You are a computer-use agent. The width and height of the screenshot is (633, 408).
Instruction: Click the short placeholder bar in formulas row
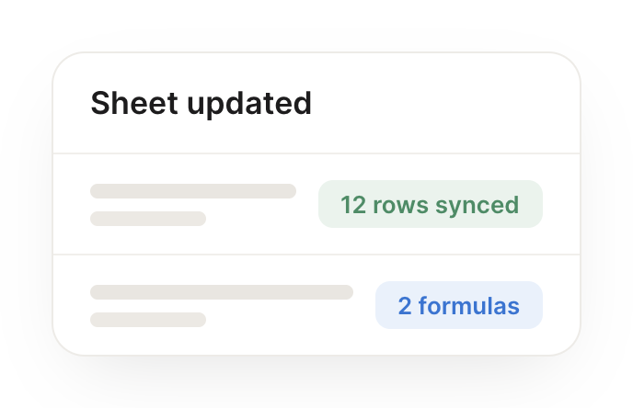148,320
